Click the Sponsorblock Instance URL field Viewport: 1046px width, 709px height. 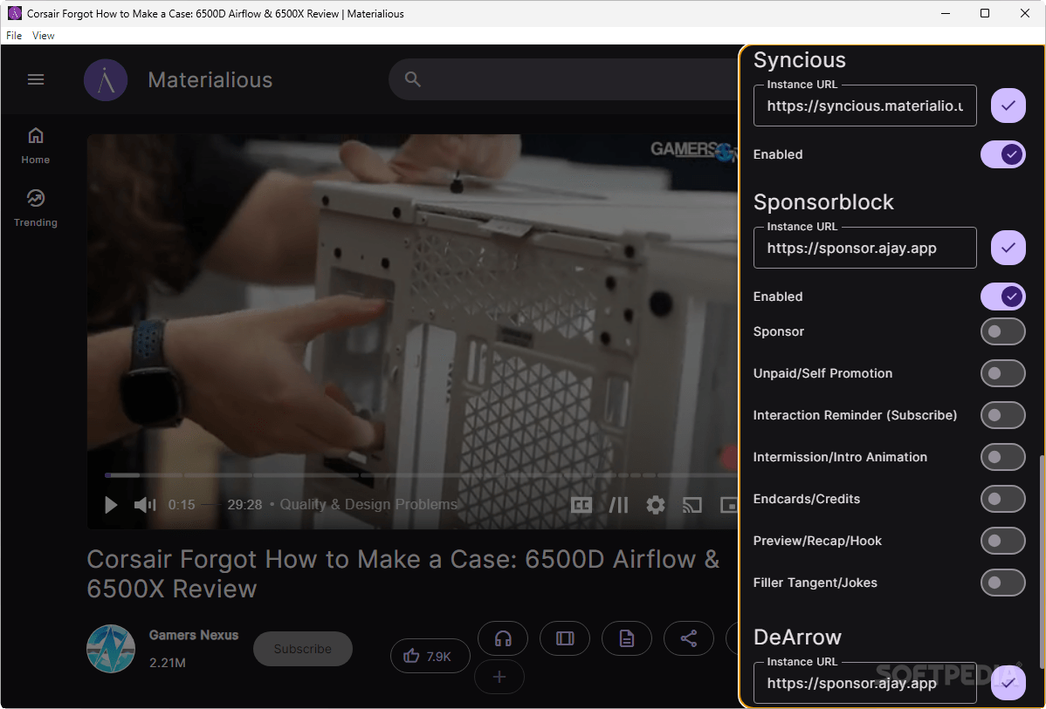click(x=864, y=248)
